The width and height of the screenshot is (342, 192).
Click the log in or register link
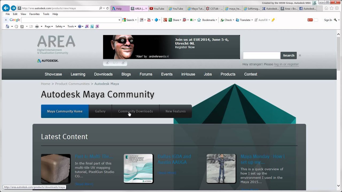[286, 64]
